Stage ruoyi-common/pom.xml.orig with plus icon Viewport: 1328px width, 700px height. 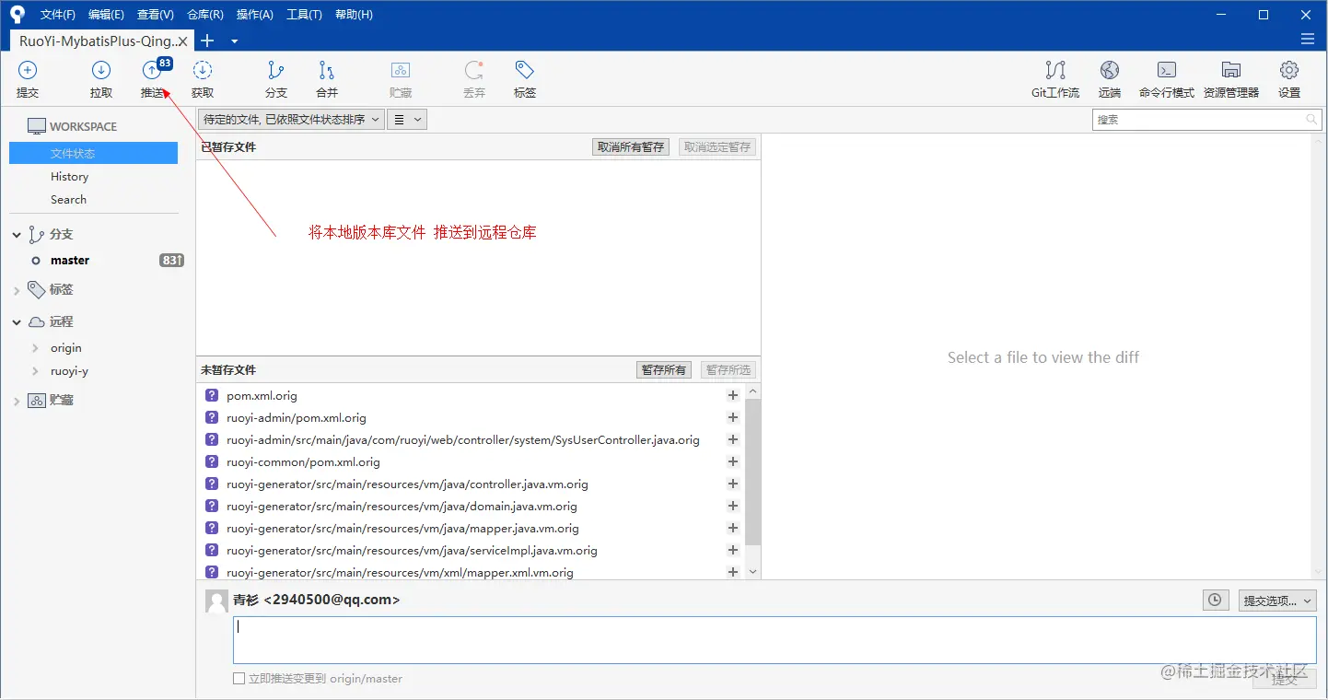tap(733, 461)
